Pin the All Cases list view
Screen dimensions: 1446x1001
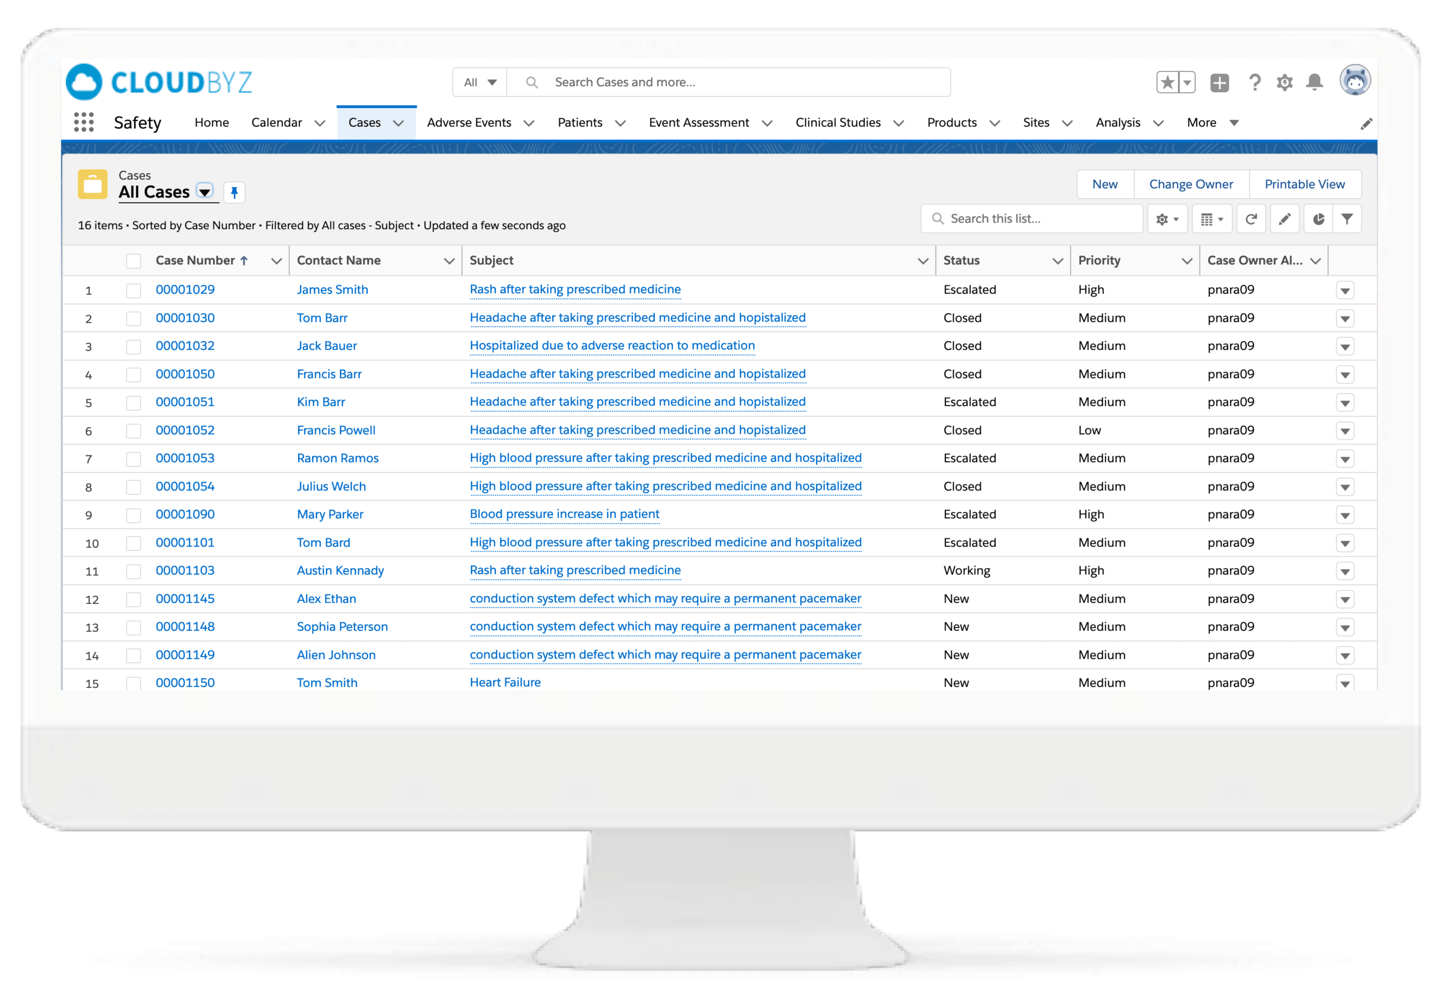click(234, 193)
